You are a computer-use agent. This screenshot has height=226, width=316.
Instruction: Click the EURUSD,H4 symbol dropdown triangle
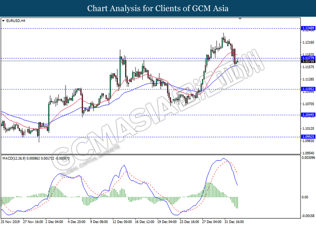pyautogui.click(x=3, y=21)
